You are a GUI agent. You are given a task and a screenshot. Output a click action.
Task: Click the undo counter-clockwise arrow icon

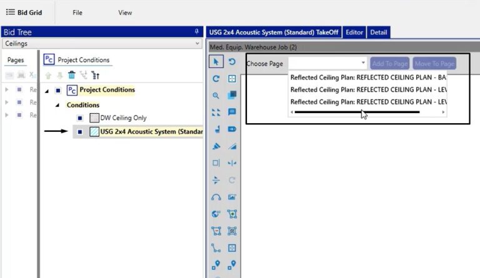pos(232,62)
